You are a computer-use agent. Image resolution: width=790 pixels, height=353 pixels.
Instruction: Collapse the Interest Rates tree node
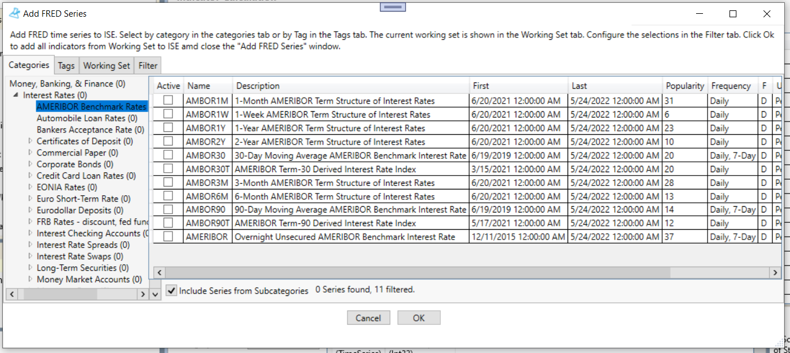tap(16, 95)
